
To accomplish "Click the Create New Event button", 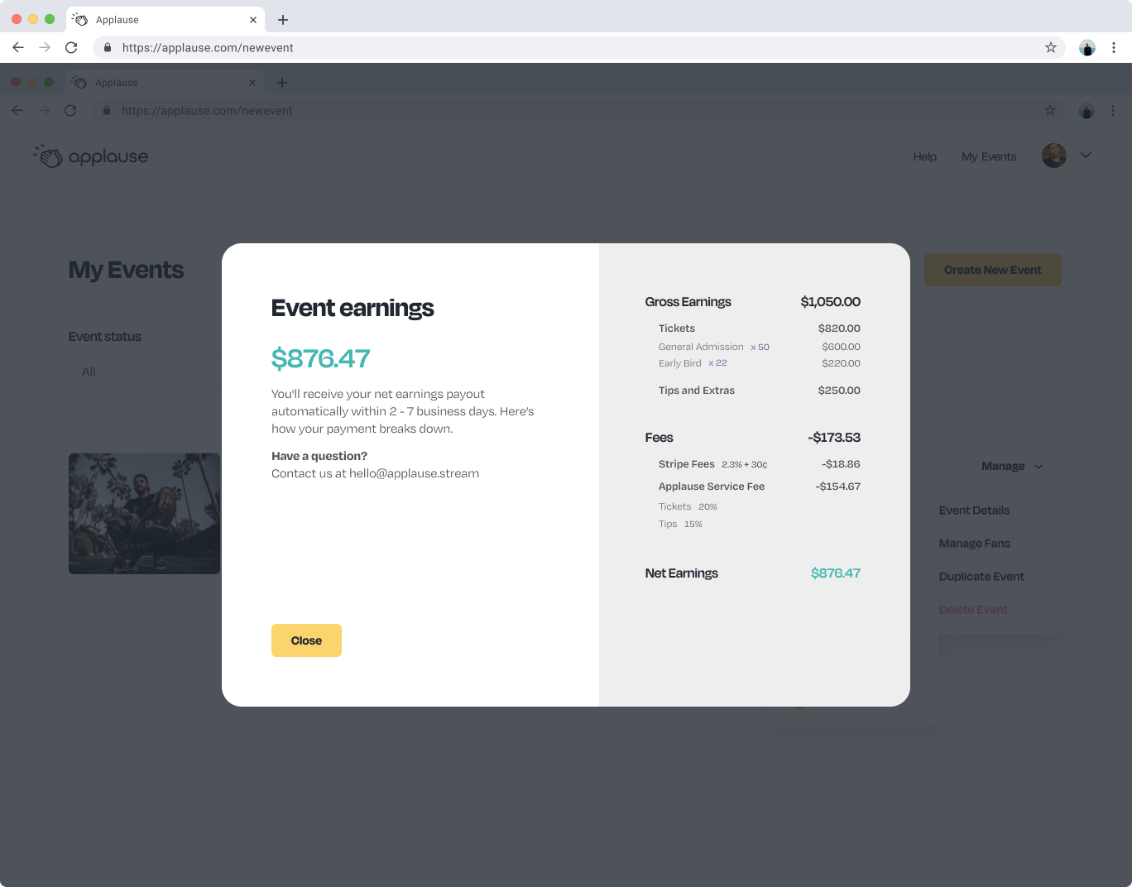I will (992, 270).
